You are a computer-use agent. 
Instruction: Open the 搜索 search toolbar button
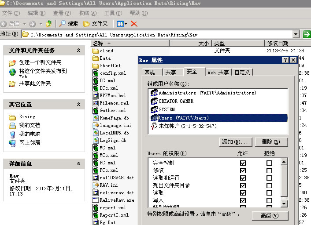(x=69, y=24)
